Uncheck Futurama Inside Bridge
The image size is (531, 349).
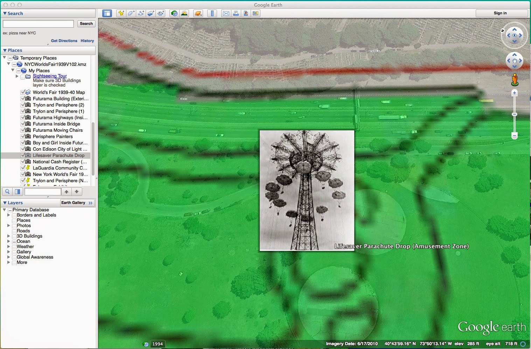coord(23,124)
